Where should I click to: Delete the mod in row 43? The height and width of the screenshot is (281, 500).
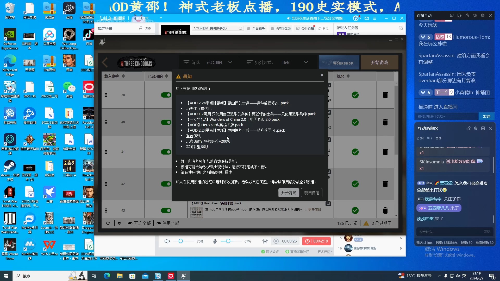(385, 210)
